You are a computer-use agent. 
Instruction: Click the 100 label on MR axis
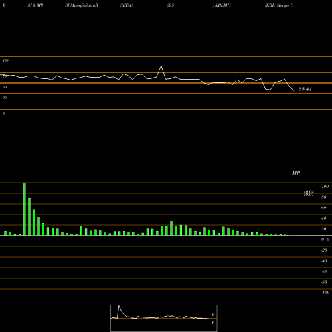pos(325,187)
